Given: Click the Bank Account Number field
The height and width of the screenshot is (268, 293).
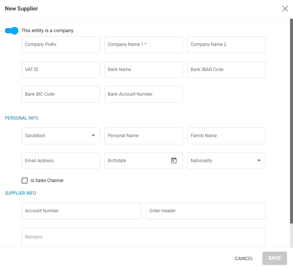Looking at the screenshot, I should (144, 94).
